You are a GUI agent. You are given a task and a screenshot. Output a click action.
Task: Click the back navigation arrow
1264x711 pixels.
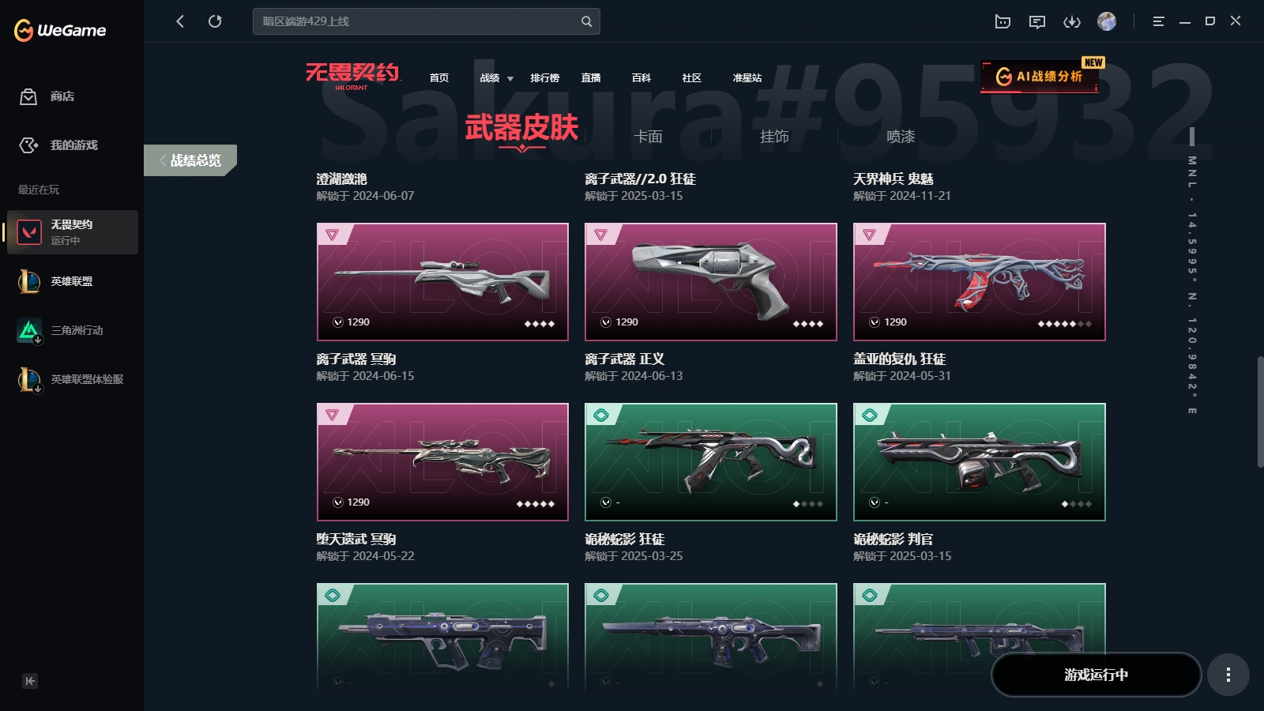tap(180, 21)
